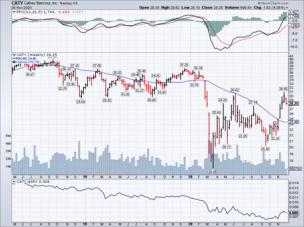Click the 27.74 peak price marker

(x=253, y=103)
